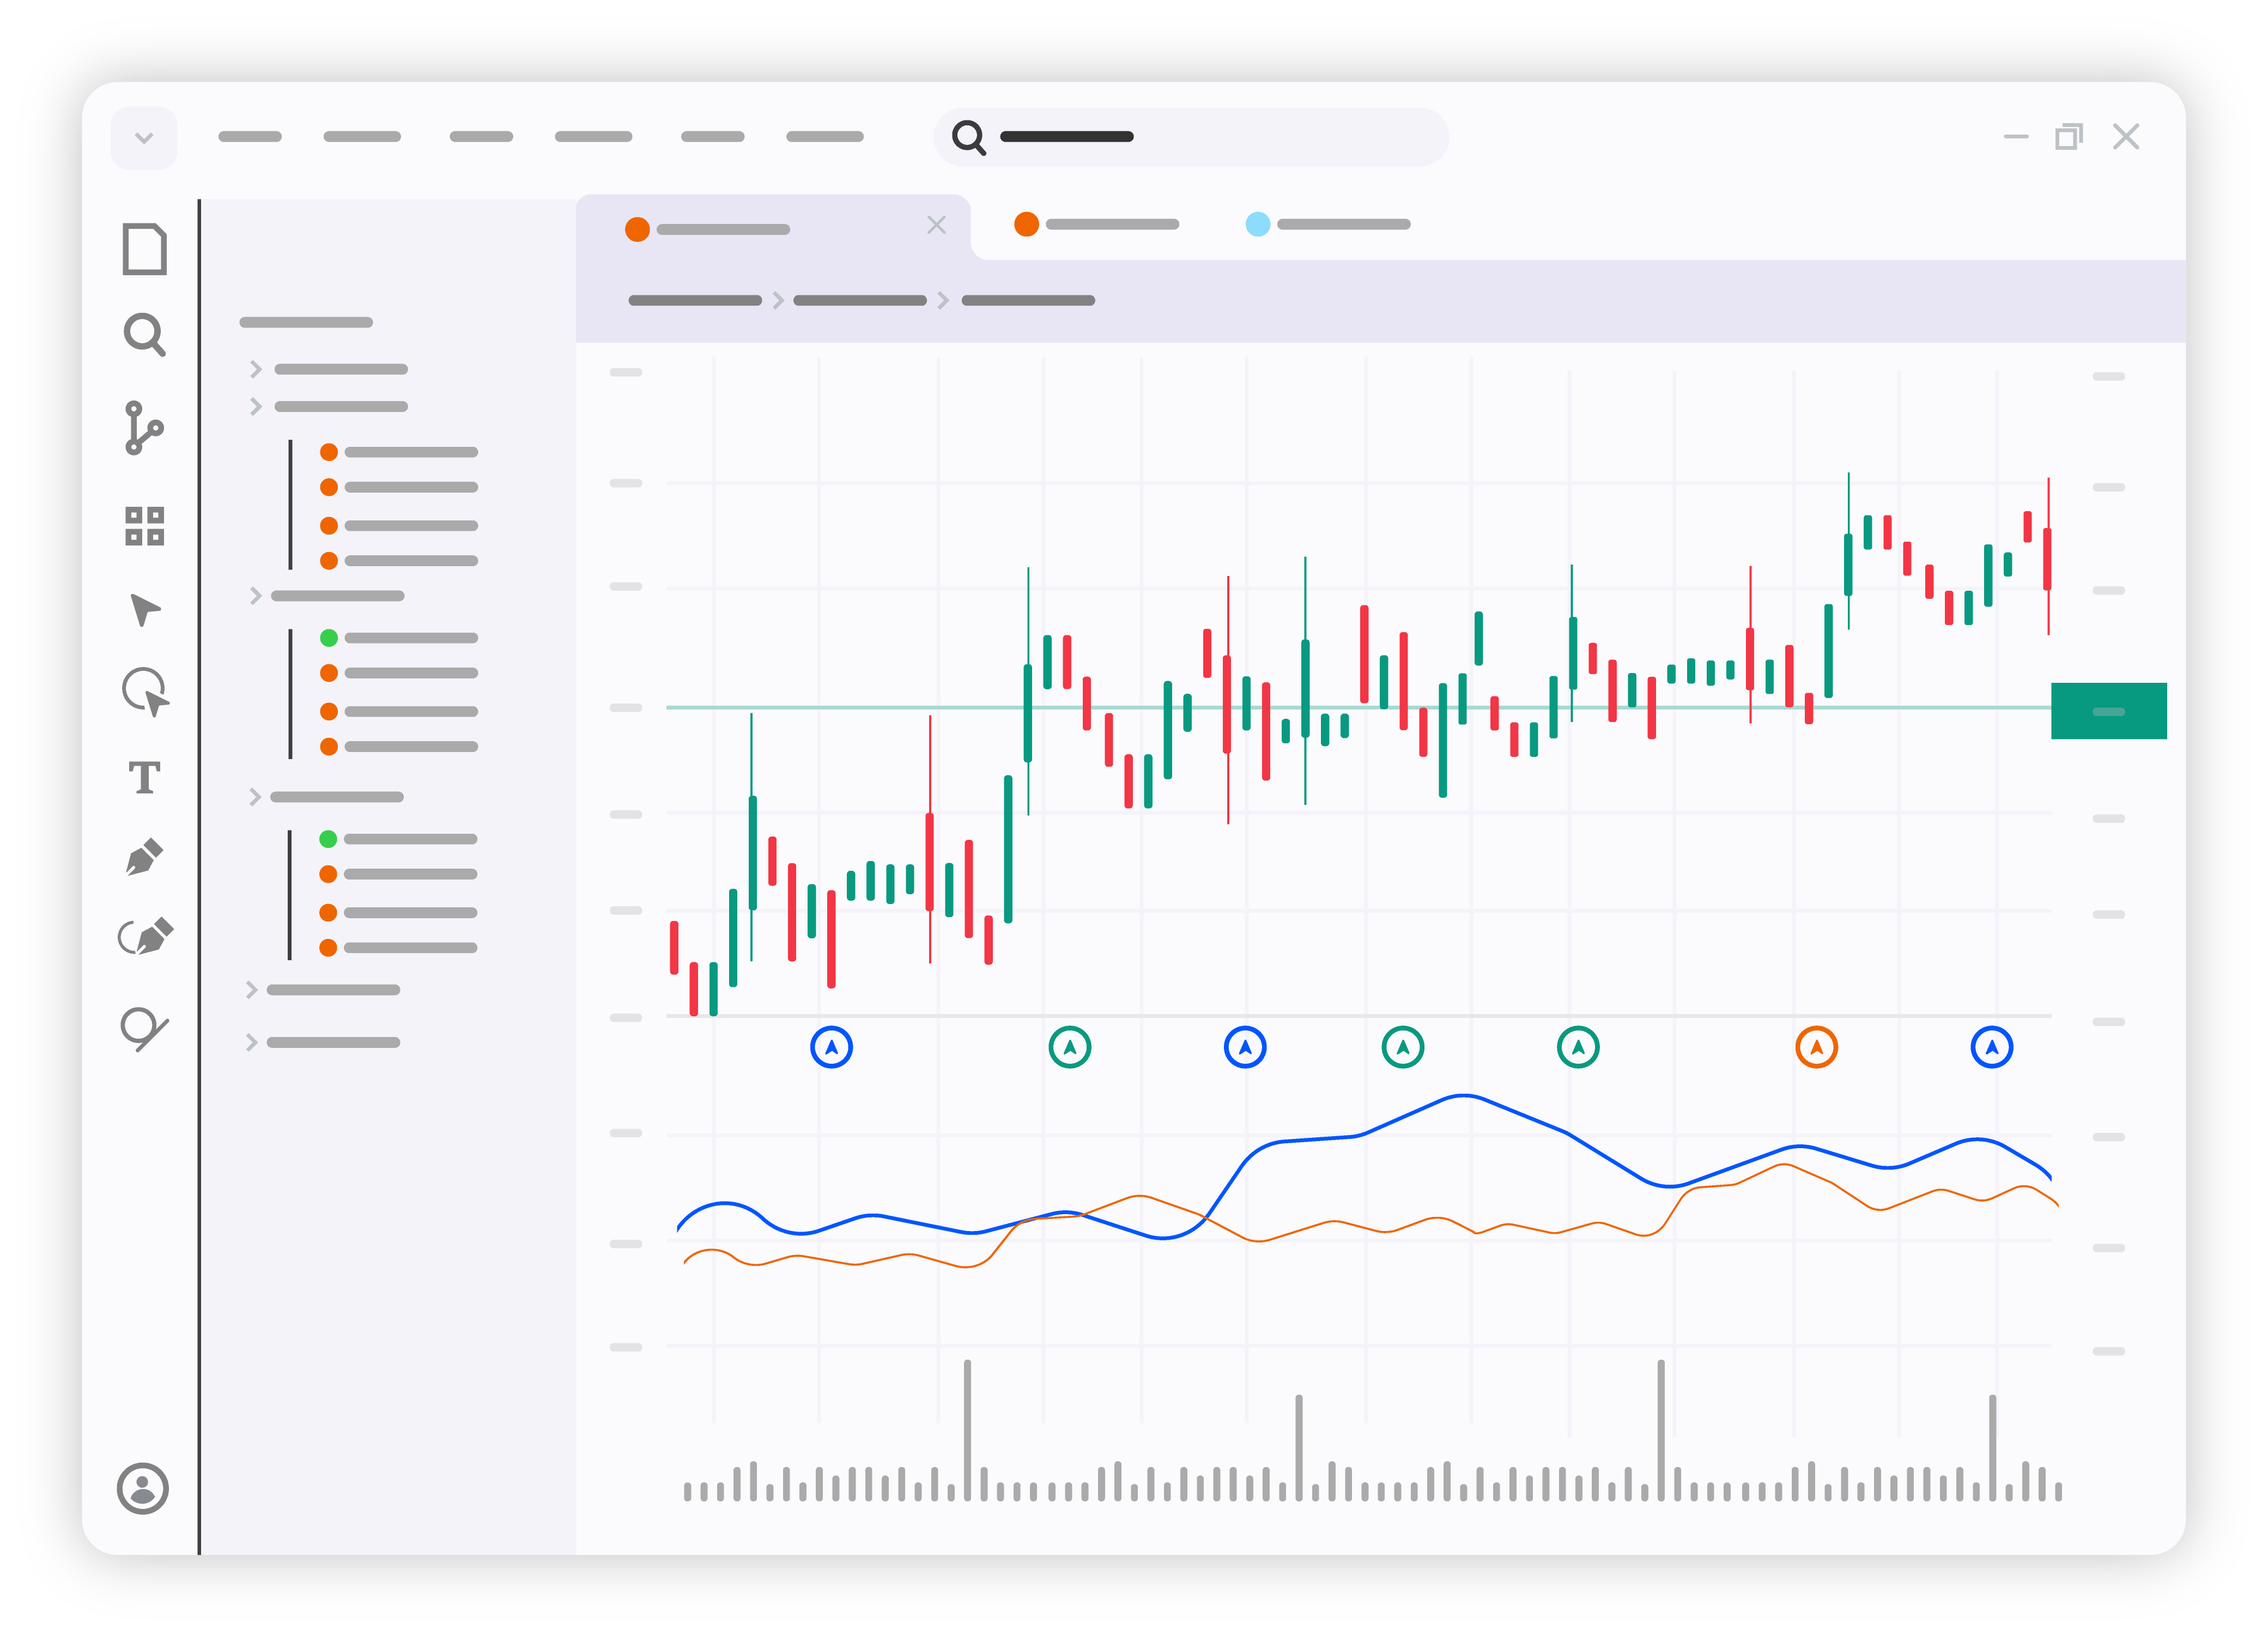Expand the last tree chevron in panel

(251, 1042)
